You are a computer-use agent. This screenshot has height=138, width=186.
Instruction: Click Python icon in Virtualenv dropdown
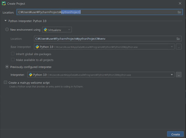point(45,30)
